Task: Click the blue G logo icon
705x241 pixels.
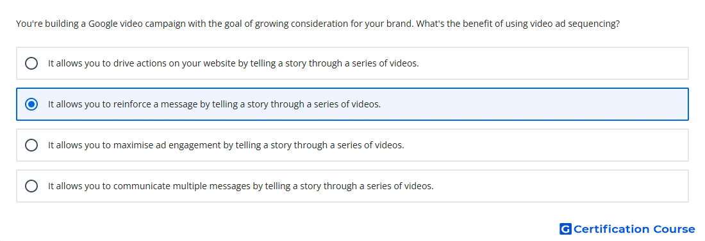Action: tap(565, 229)
